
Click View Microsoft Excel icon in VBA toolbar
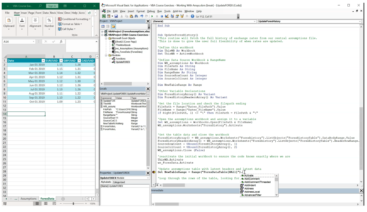pos(104,17)
